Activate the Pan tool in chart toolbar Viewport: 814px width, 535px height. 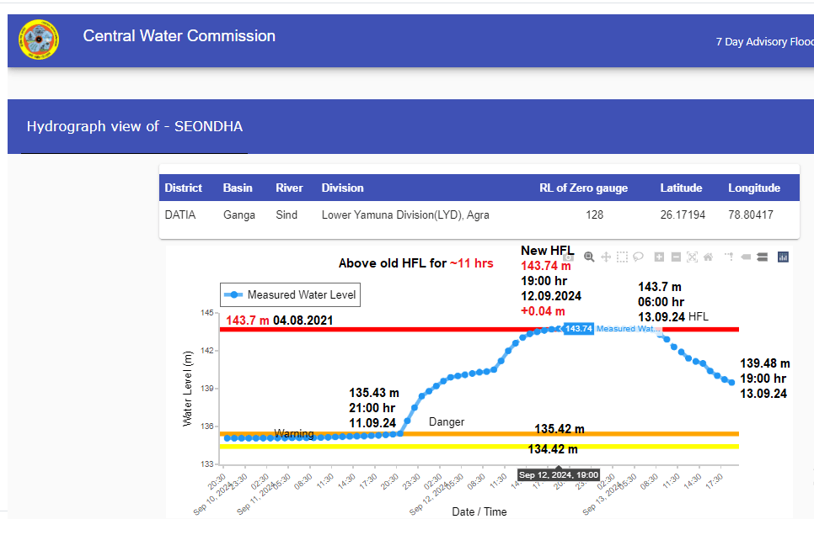click(x=605, y=257)
